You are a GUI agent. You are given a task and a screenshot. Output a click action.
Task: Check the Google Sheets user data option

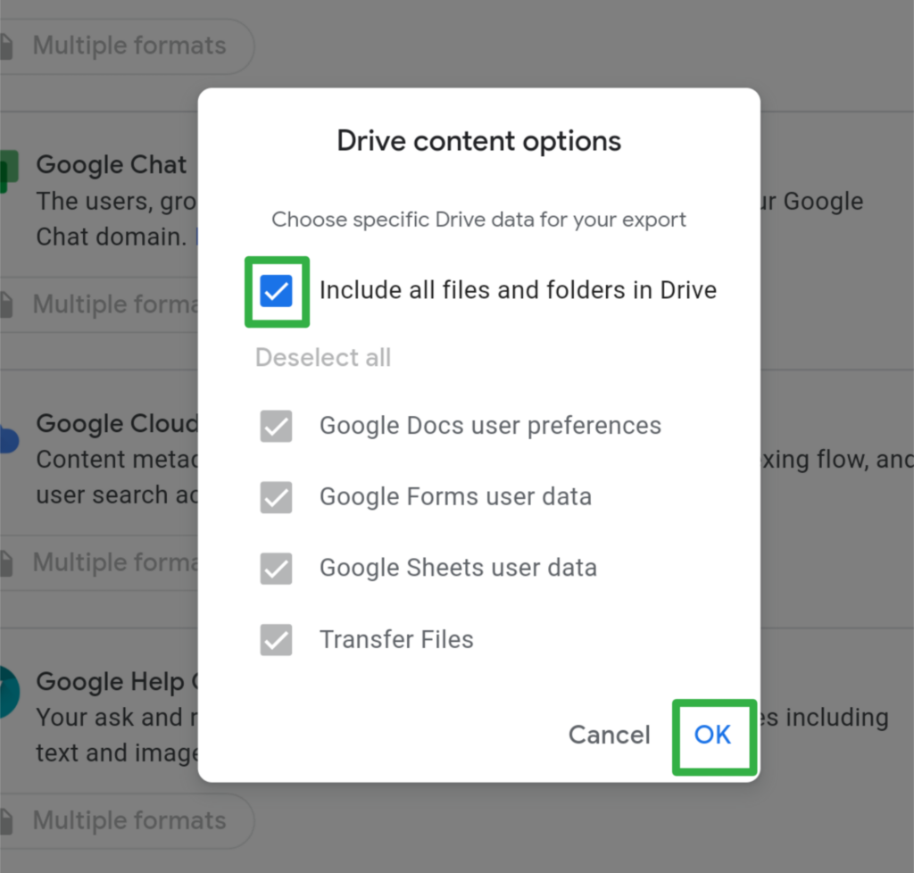tap(276, 569)
